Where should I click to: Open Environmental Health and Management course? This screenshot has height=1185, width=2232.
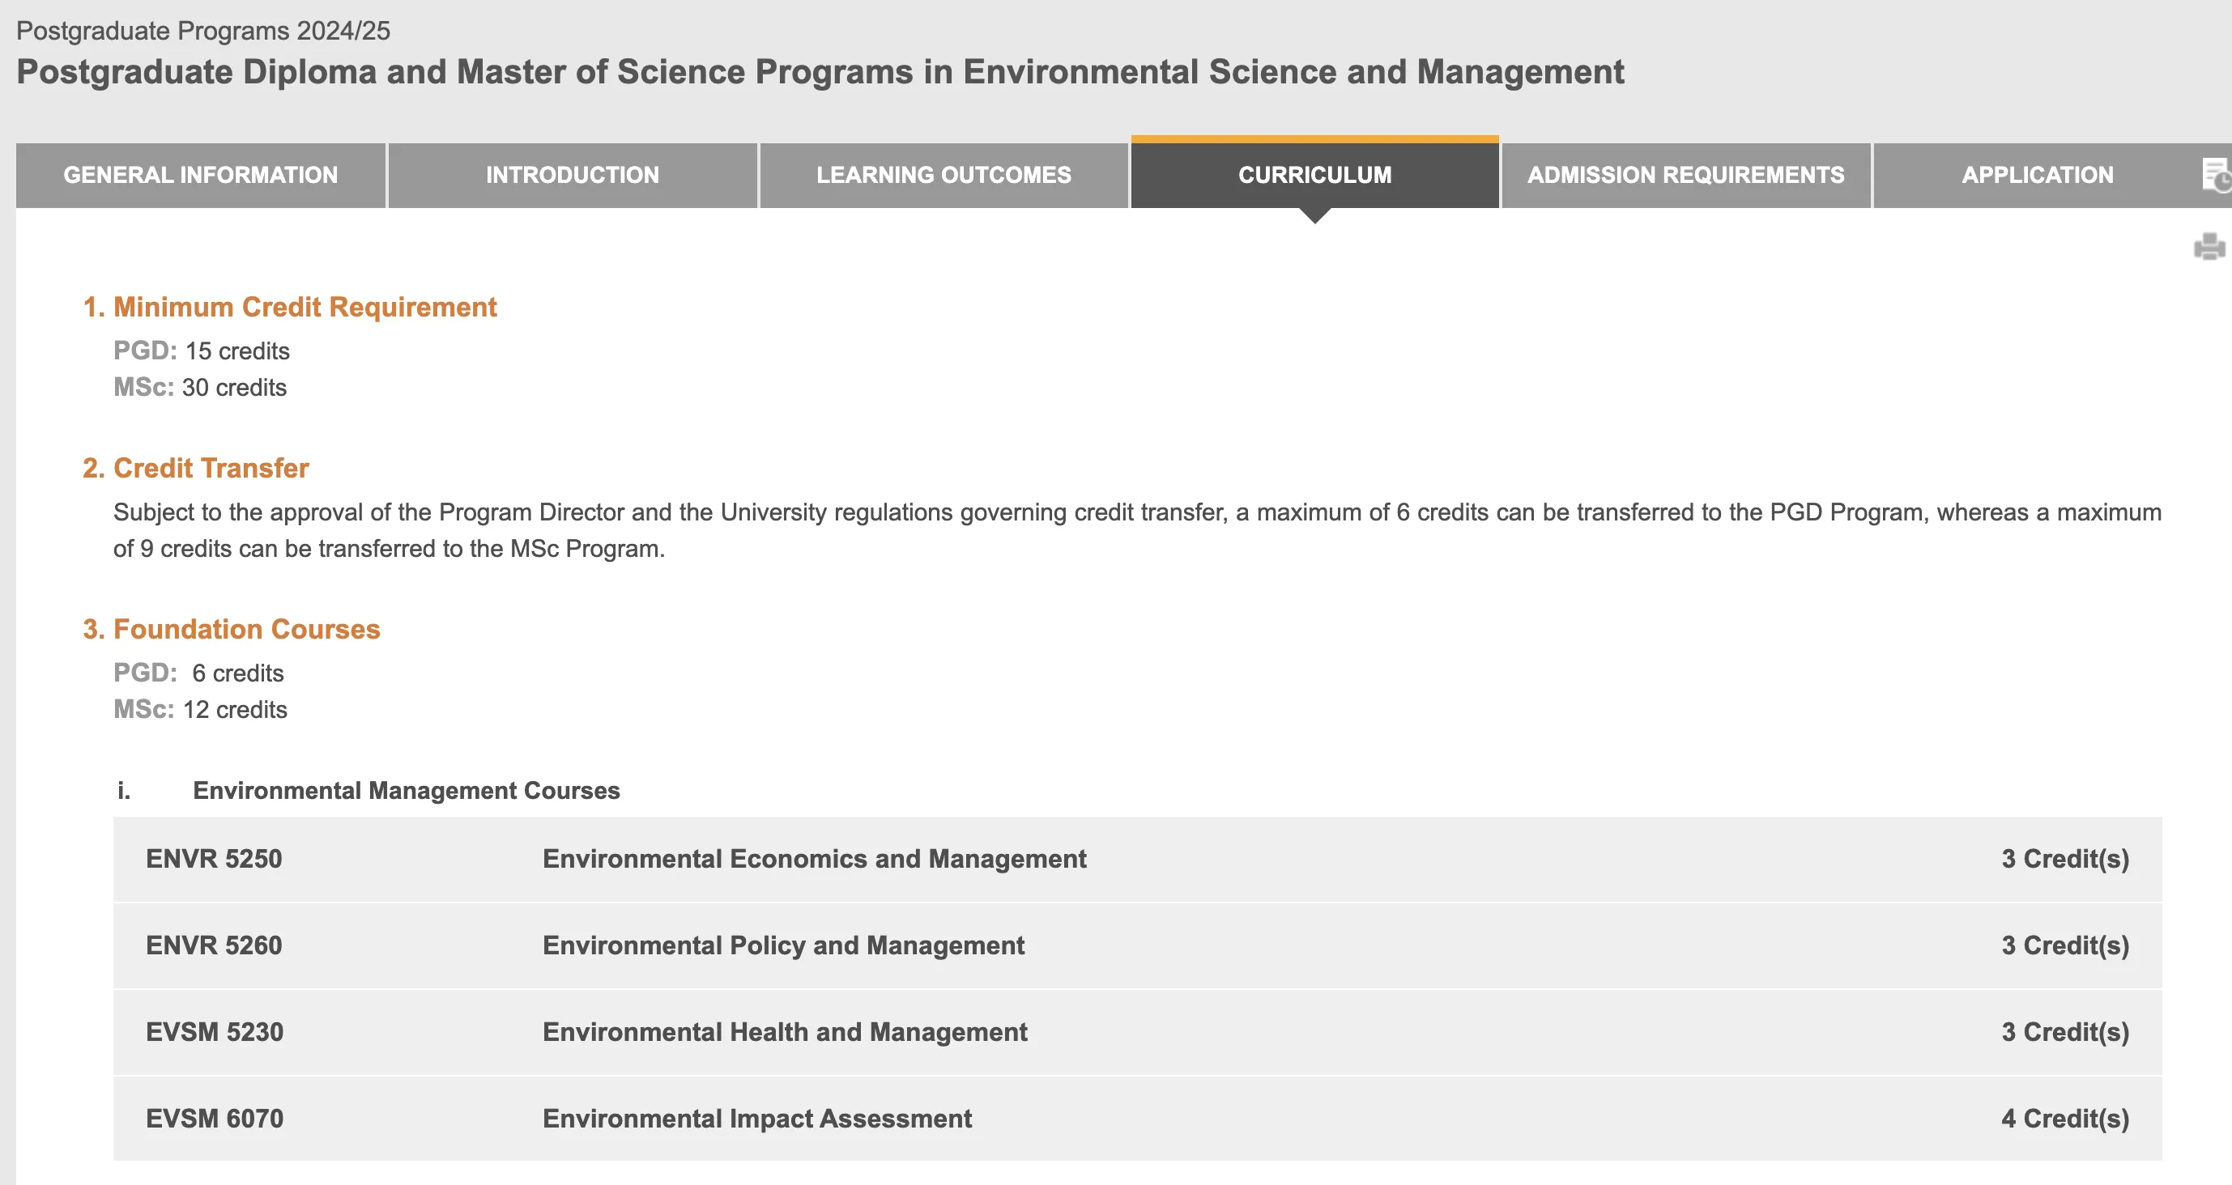[x=784, y=1032]
